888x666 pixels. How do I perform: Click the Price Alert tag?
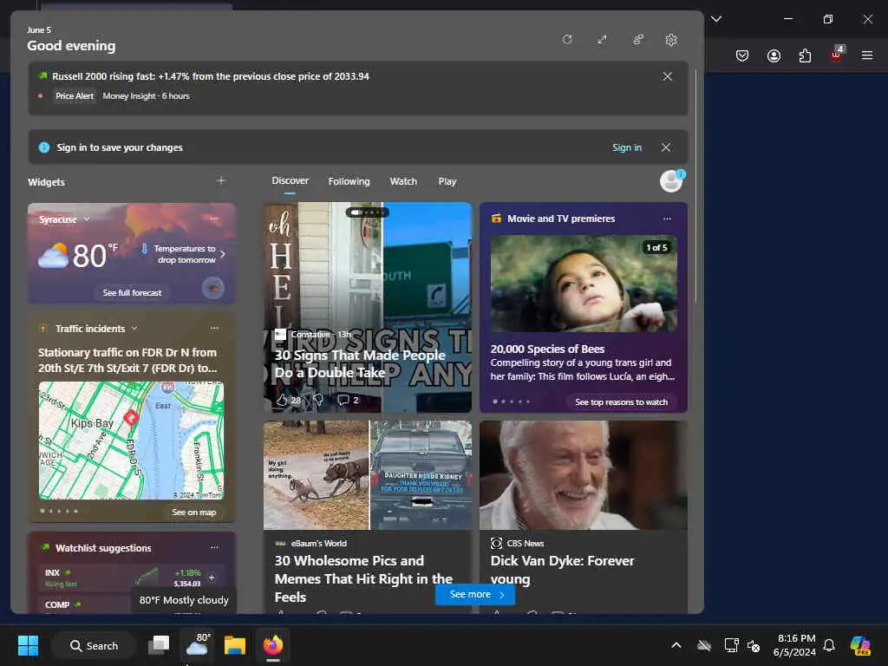click(75, 95)
